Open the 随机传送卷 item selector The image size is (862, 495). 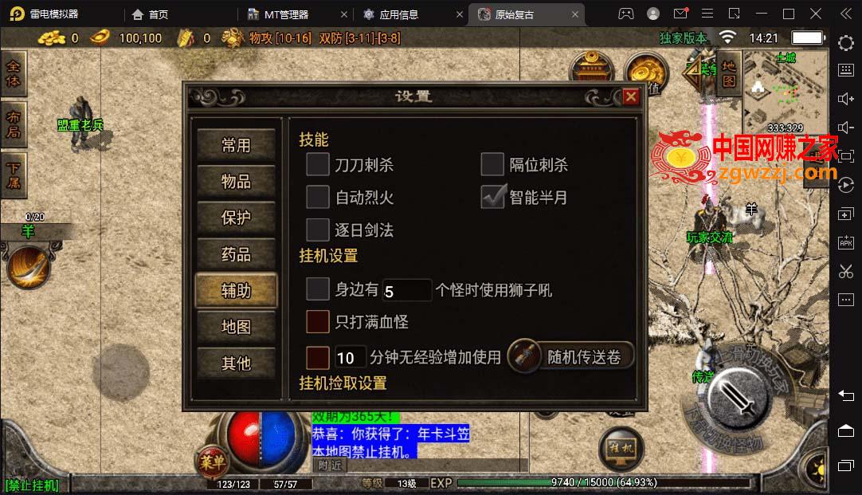pos(572,357)
